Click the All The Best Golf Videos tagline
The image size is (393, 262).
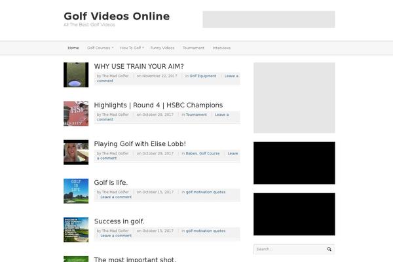coord(90,25)
